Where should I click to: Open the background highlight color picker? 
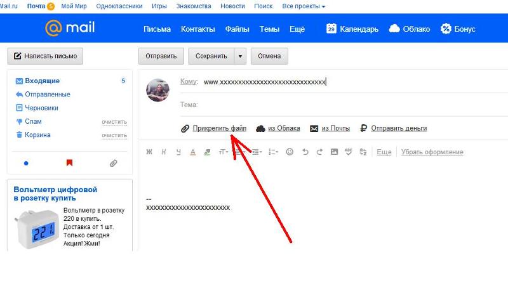pos(207,152)
